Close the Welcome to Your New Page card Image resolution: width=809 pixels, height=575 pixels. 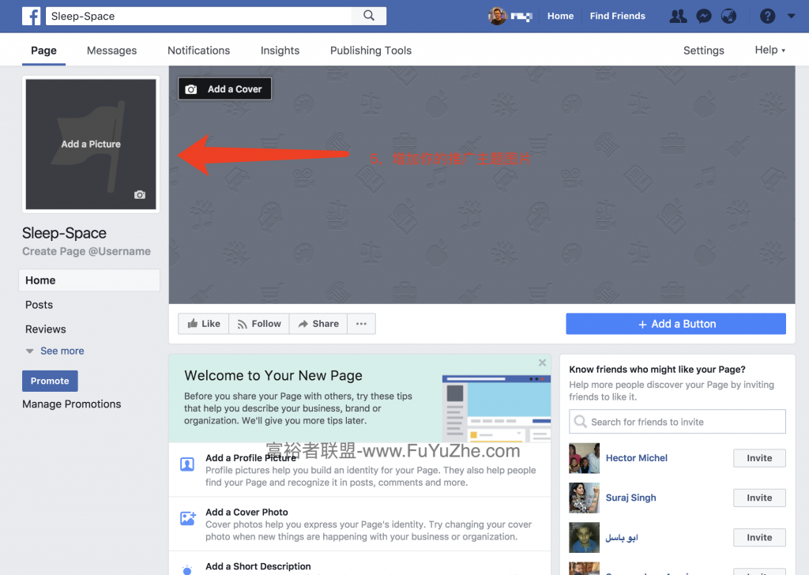(542, 363)
